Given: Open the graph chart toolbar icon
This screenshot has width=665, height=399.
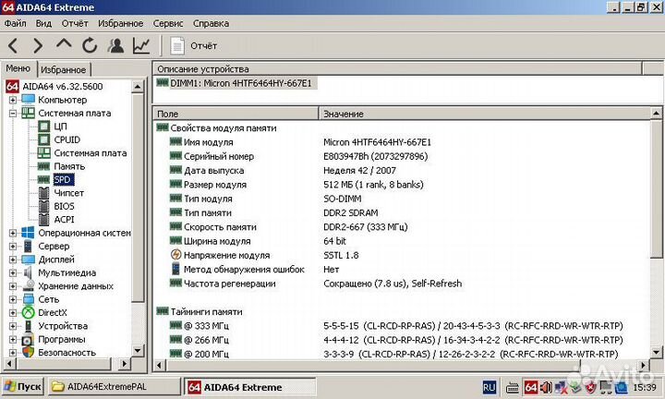Looking at the screenshot, I should [141, 45].
